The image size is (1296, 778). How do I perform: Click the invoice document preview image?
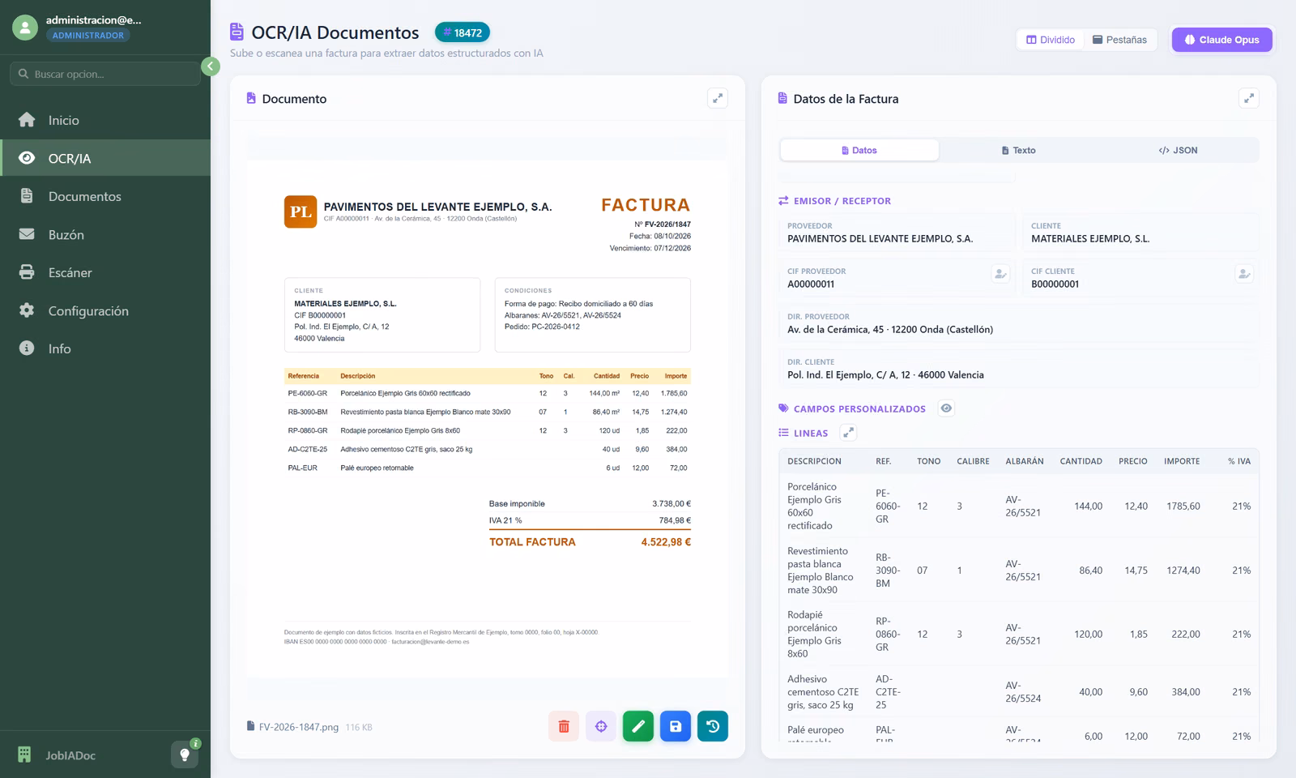[x=487, y=417]
